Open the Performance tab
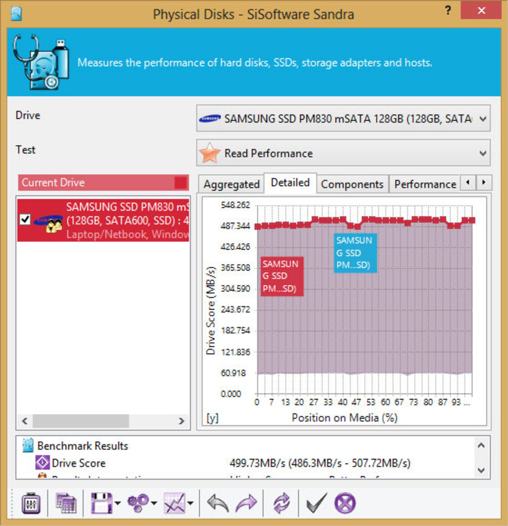The width and height of the screenshot is (508, 526). tap(425, 184)
